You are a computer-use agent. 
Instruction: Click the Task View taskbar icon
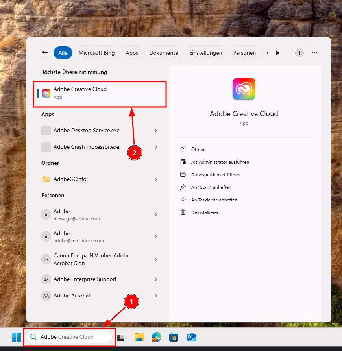pos(122,337)
